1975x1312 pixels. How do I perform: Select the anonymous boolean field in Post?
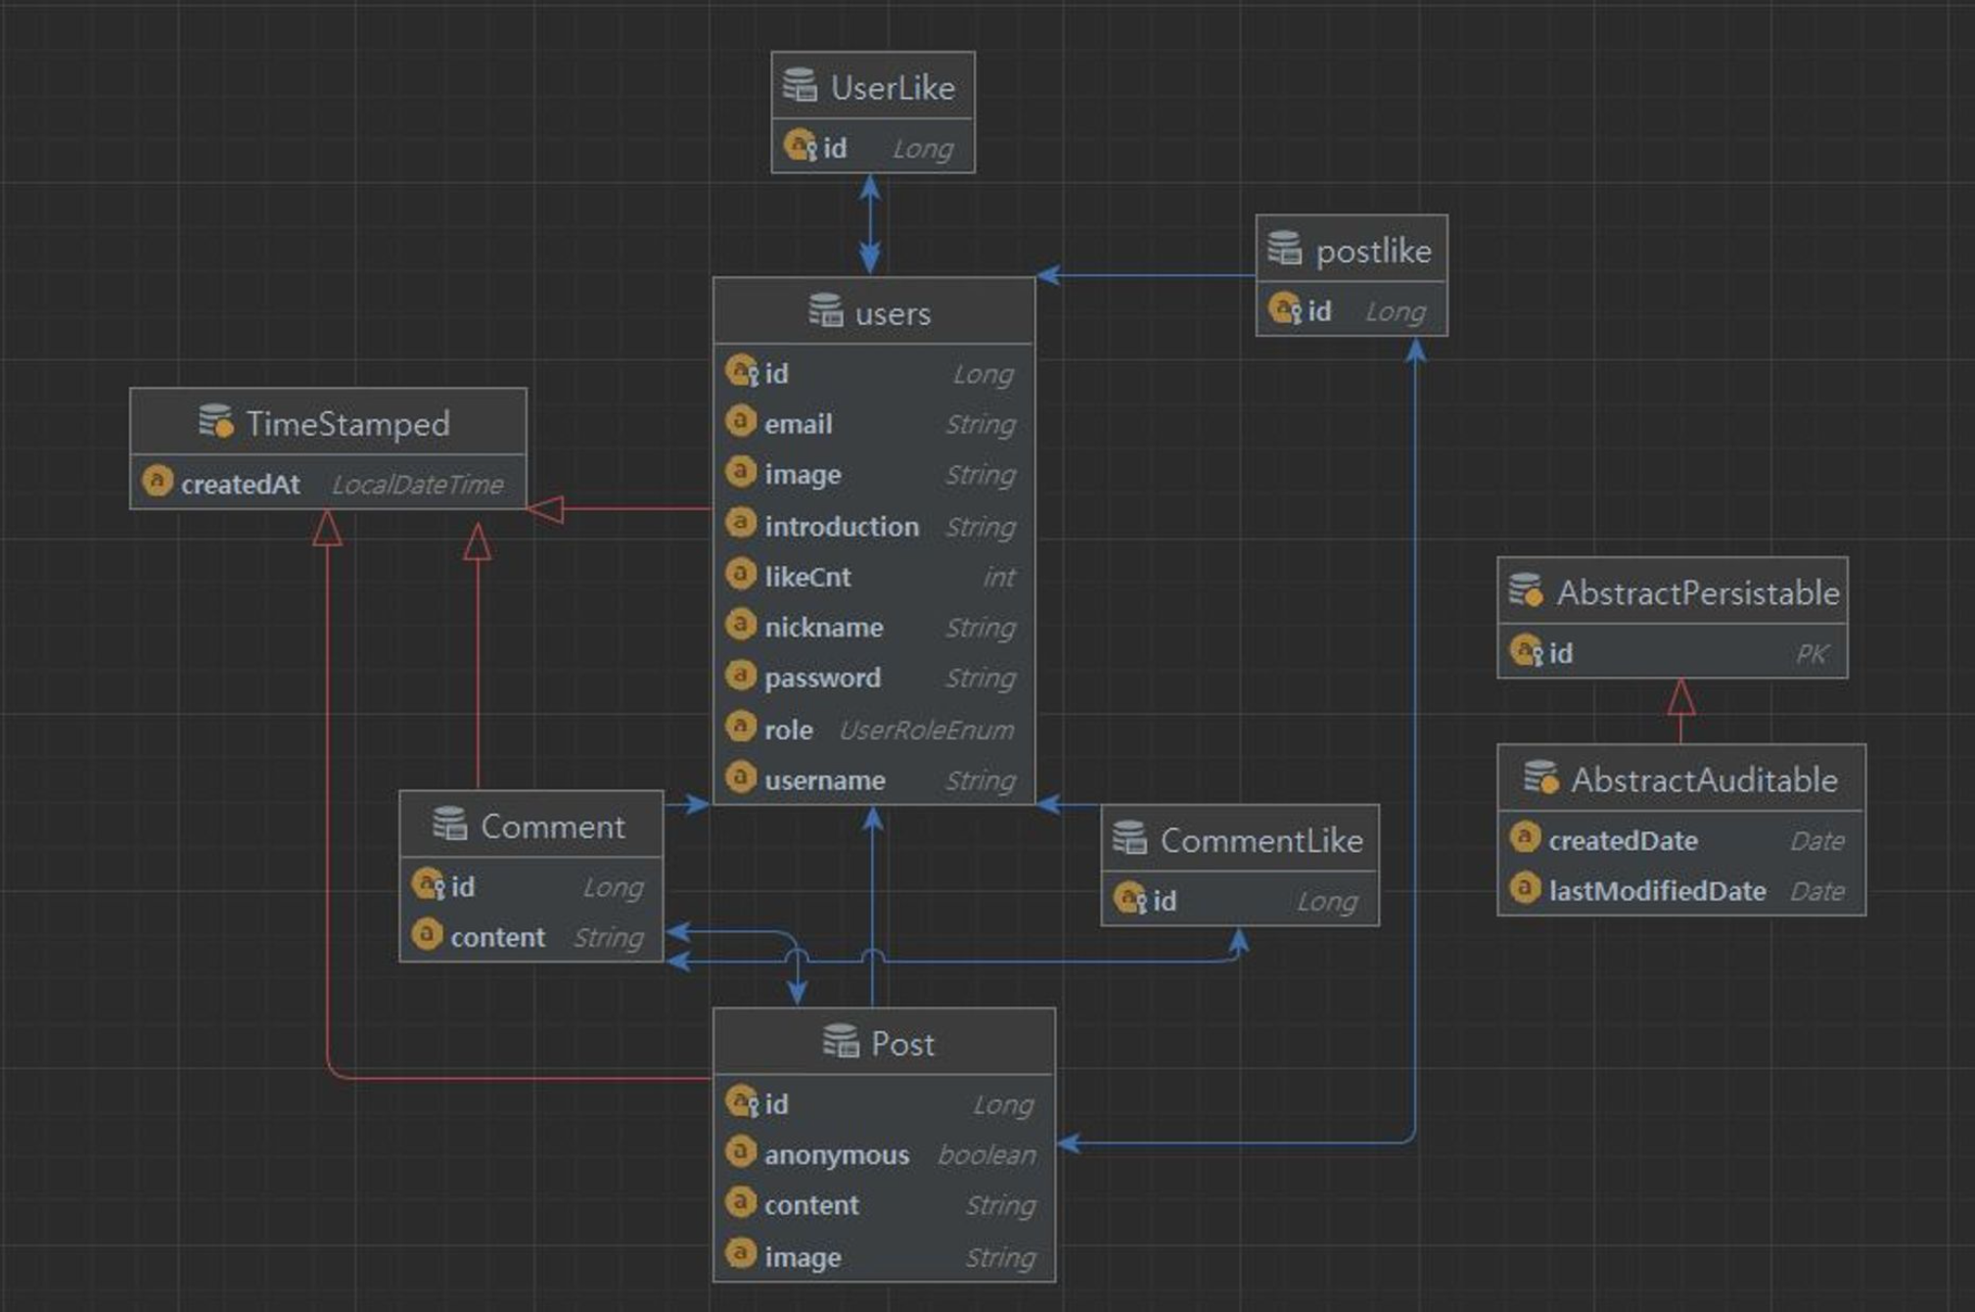[836, 1155]
